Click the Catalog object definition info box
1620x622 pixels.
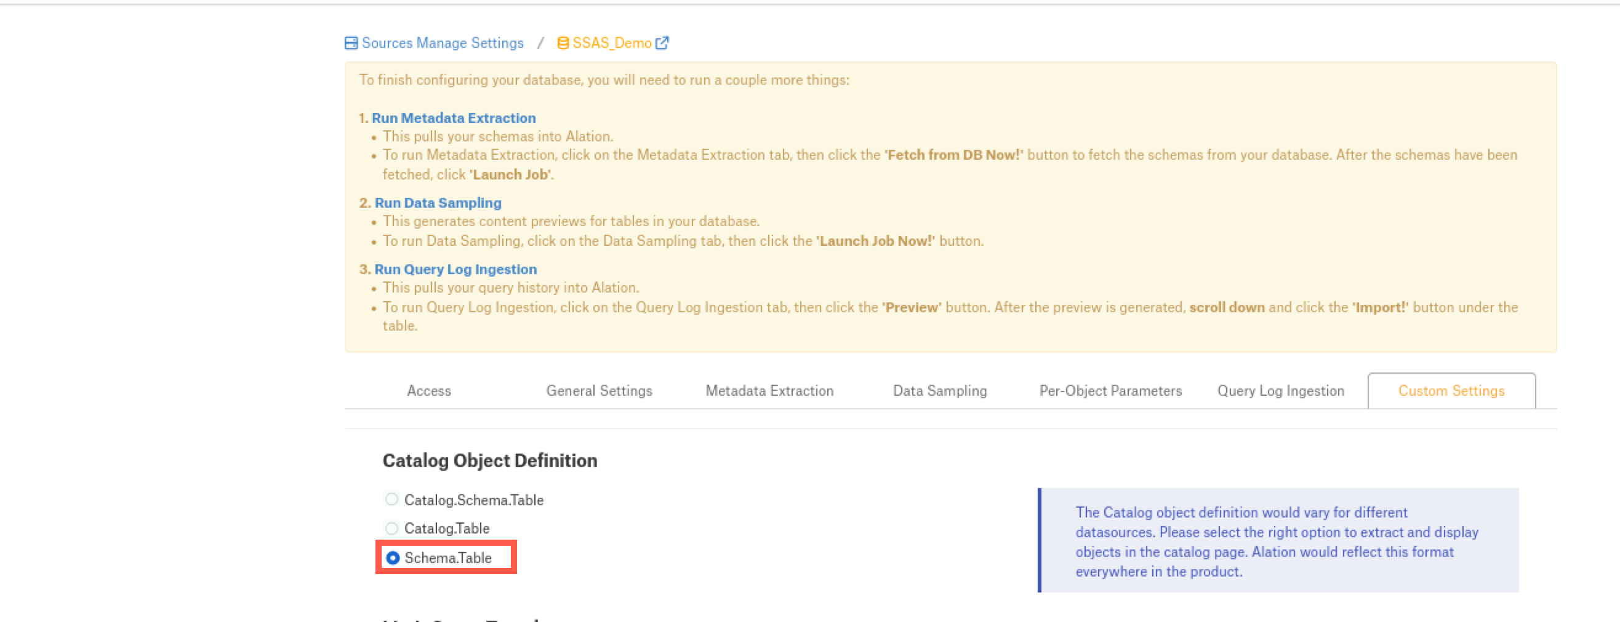1278,540
